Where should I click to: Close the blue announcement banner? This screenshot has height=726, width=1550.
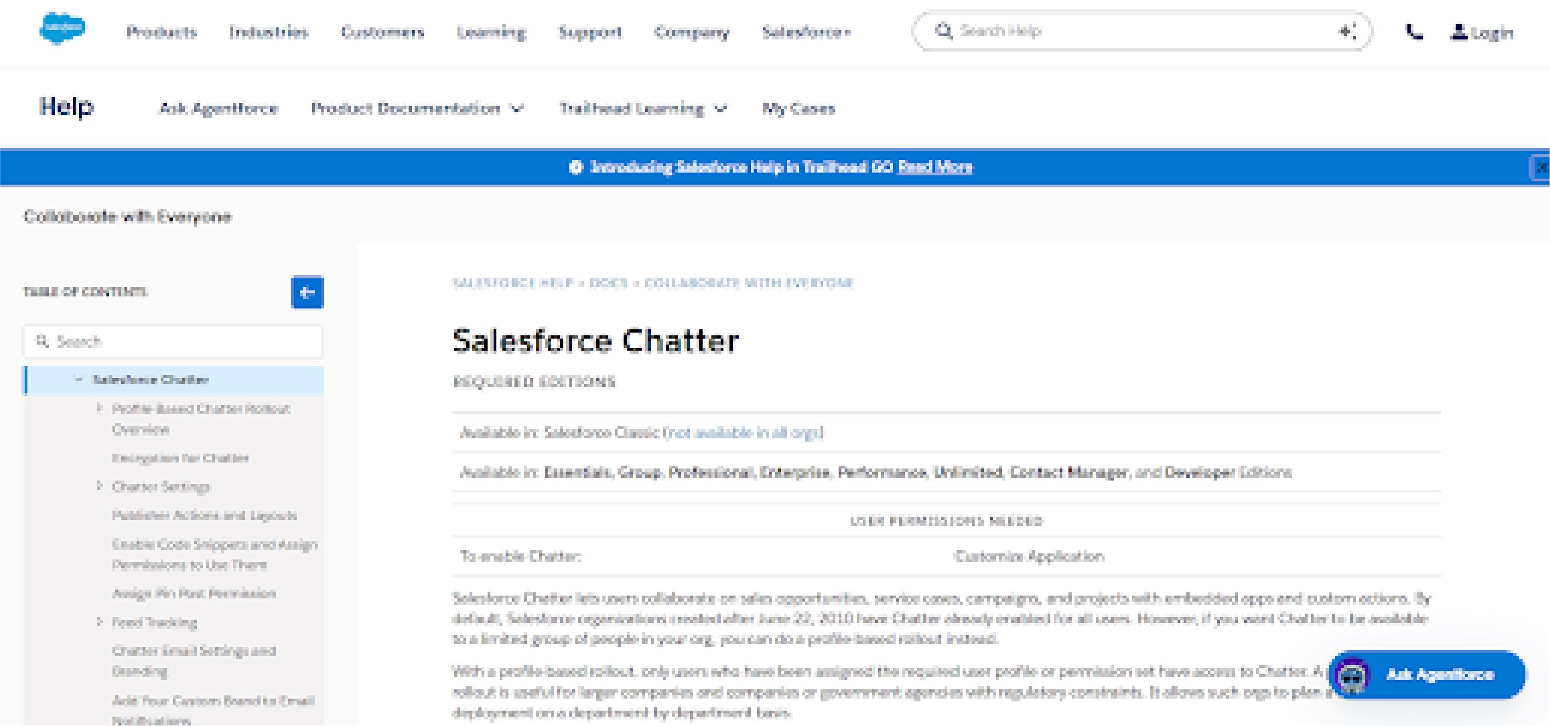click(x=1541, y=168)
